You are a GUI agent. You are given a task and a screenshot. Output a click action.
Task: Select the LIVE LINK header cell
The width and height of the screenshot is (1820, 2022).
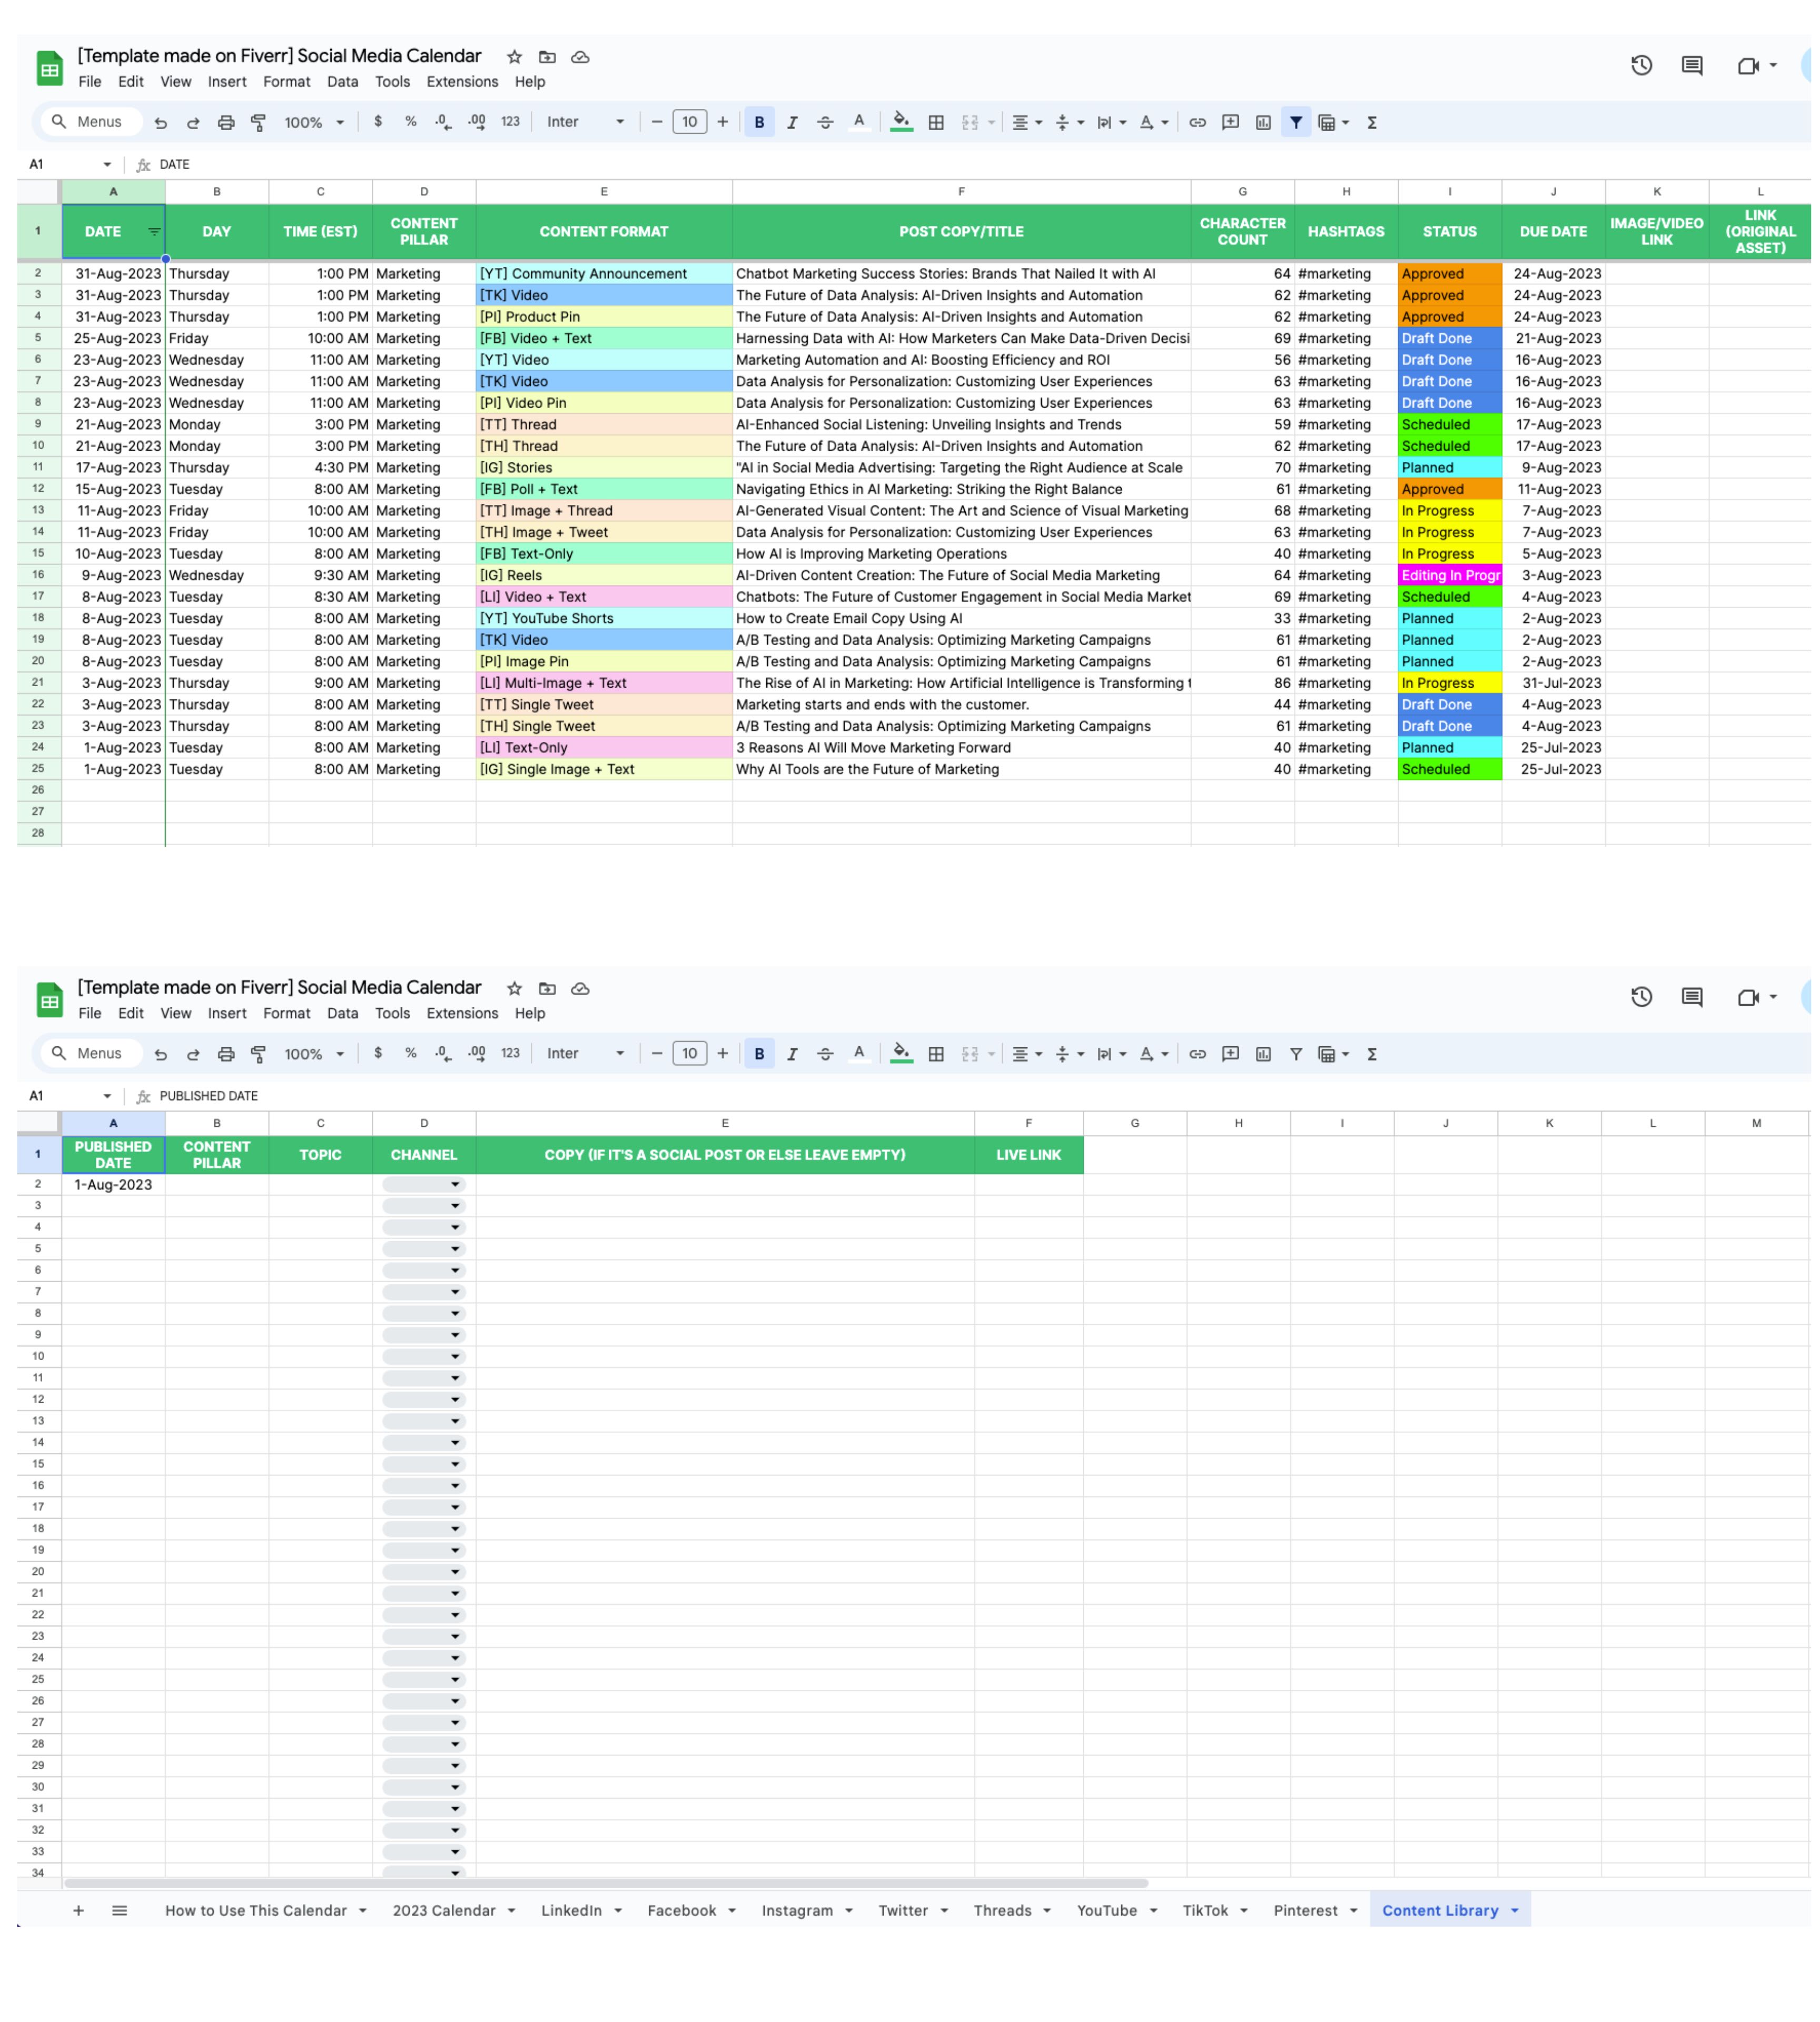tap(1028, 1155)
